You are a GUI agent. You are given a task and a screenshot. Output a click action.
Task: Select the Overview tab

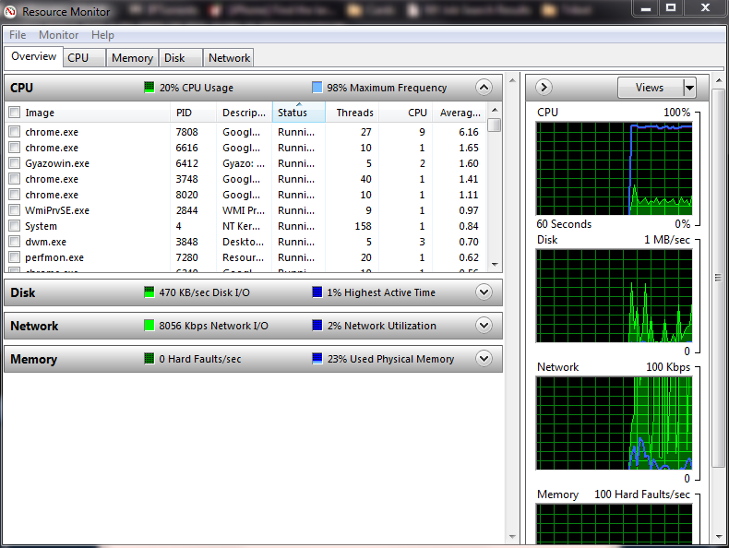[33, 56]
